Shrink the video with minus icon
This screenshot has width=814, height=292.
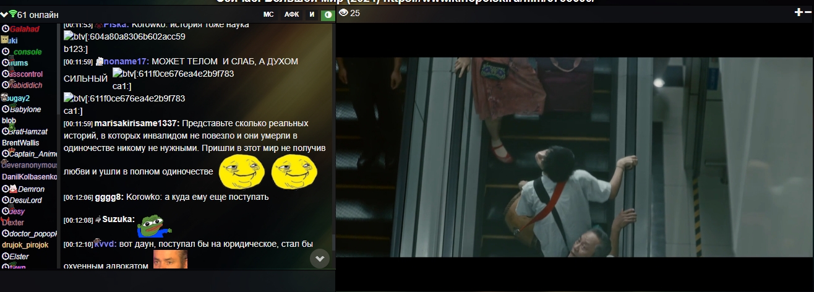tap(808, 12)
